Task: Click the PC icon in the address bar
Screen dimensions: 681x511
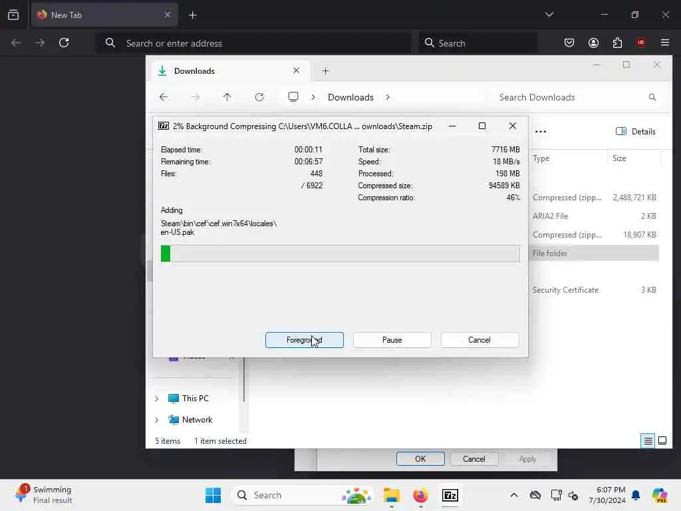Action: (x=293, y=96)
